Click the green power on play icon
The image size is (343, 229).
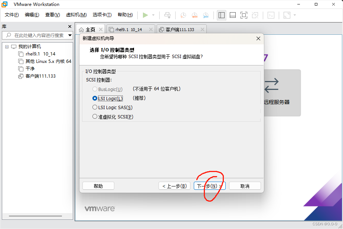click(x=145, y=15)
